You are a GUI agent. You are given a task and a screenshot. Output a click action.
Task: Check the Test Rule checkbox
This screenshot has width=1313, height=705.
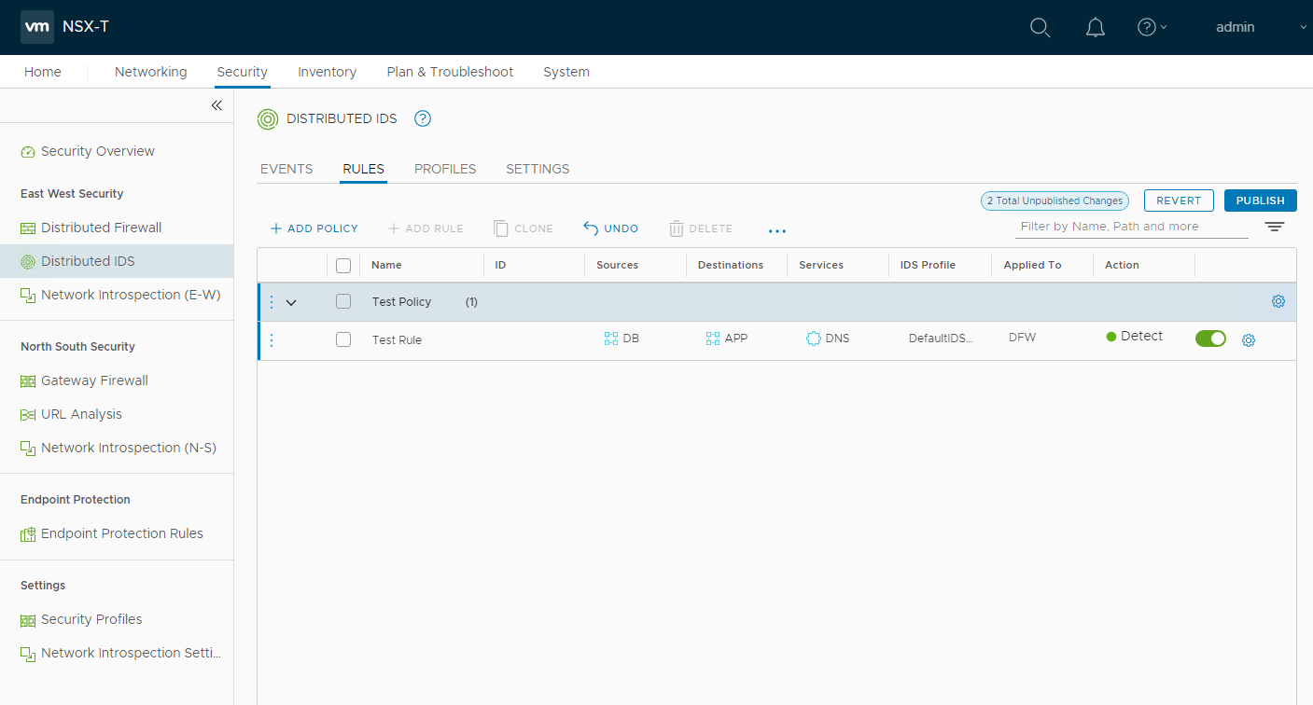click(x=343, y=339)
